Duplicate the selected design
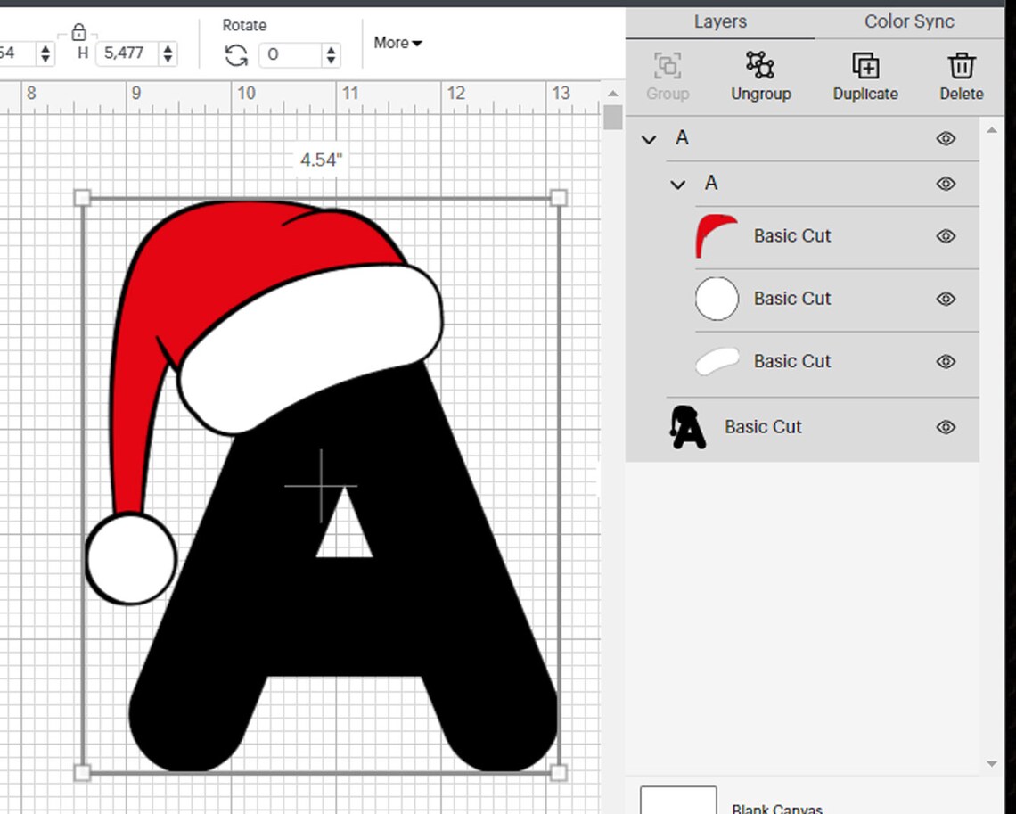Viewport: 1016px width, 814px height. click(864, 76)
